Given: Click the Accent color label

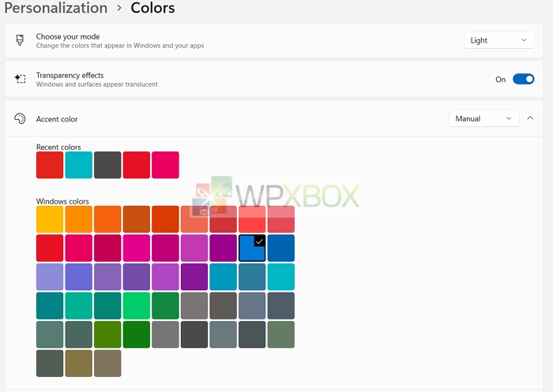Looking at the screenshot, I should pos(57,119).
